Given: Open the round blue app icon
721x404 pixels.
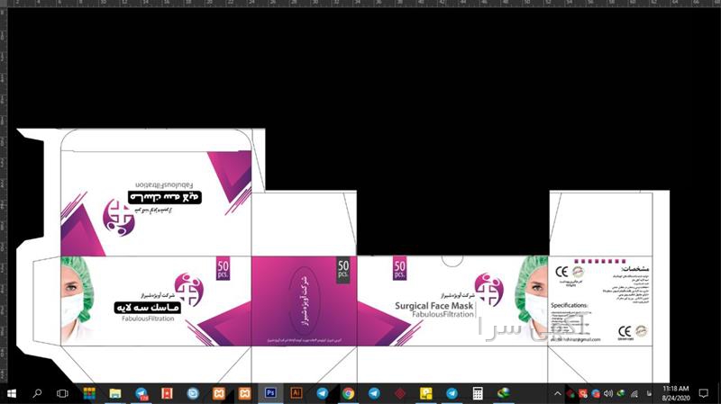Looking at the screenshot, I should [x=193, y=393].
